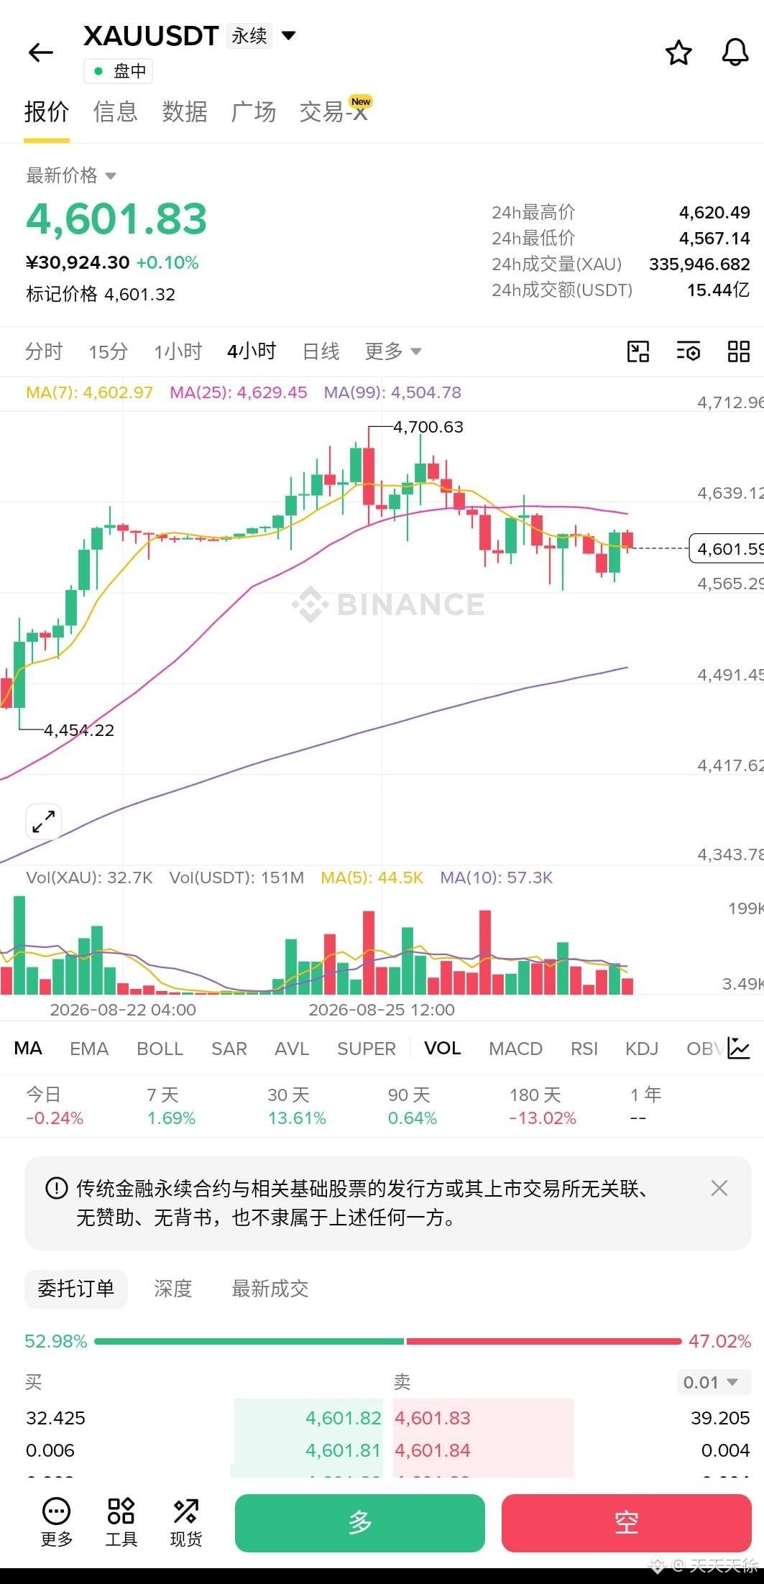The image size is (764, 1584).
Task: Toggle the AVL indicator
Action: 292,1049
